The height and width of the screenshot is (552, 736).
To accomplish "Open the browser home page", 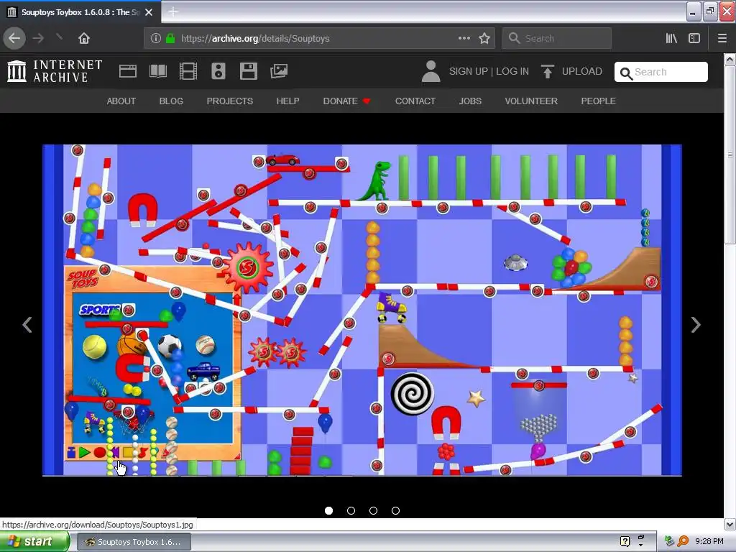I will click(x=84, y=38).
